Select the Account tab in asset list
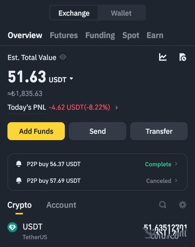 [61, 205]
